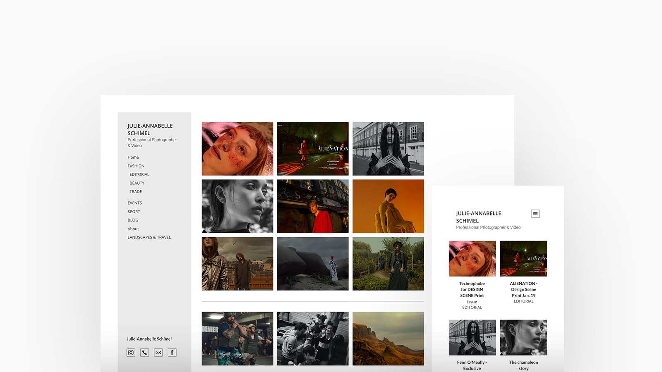Viewport: 662px width, 372px height.
Task: Visit the BLOG page
Action: click(133, 220)
